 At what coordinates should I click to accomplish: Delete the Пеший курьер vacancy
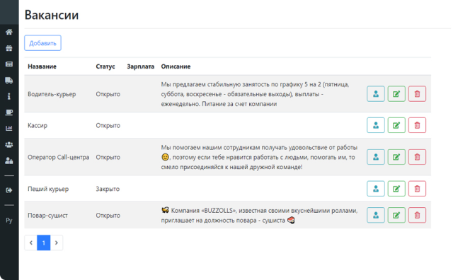click(x=417, y=189)
